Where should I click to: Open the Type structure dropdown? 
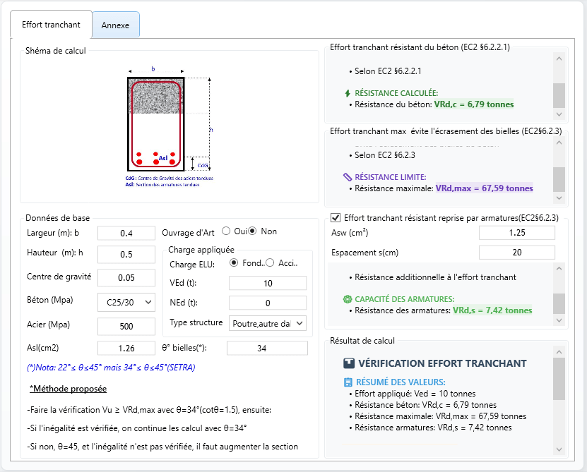(x=266, y=325)
